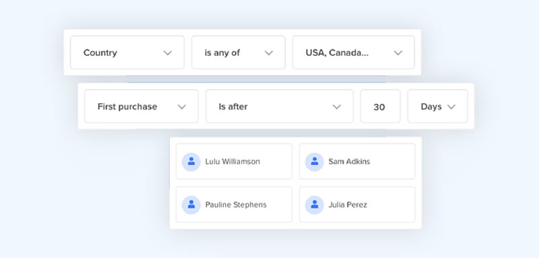Open the First purchase attribute dropdown
539x258 pixels.
[141, 106]
